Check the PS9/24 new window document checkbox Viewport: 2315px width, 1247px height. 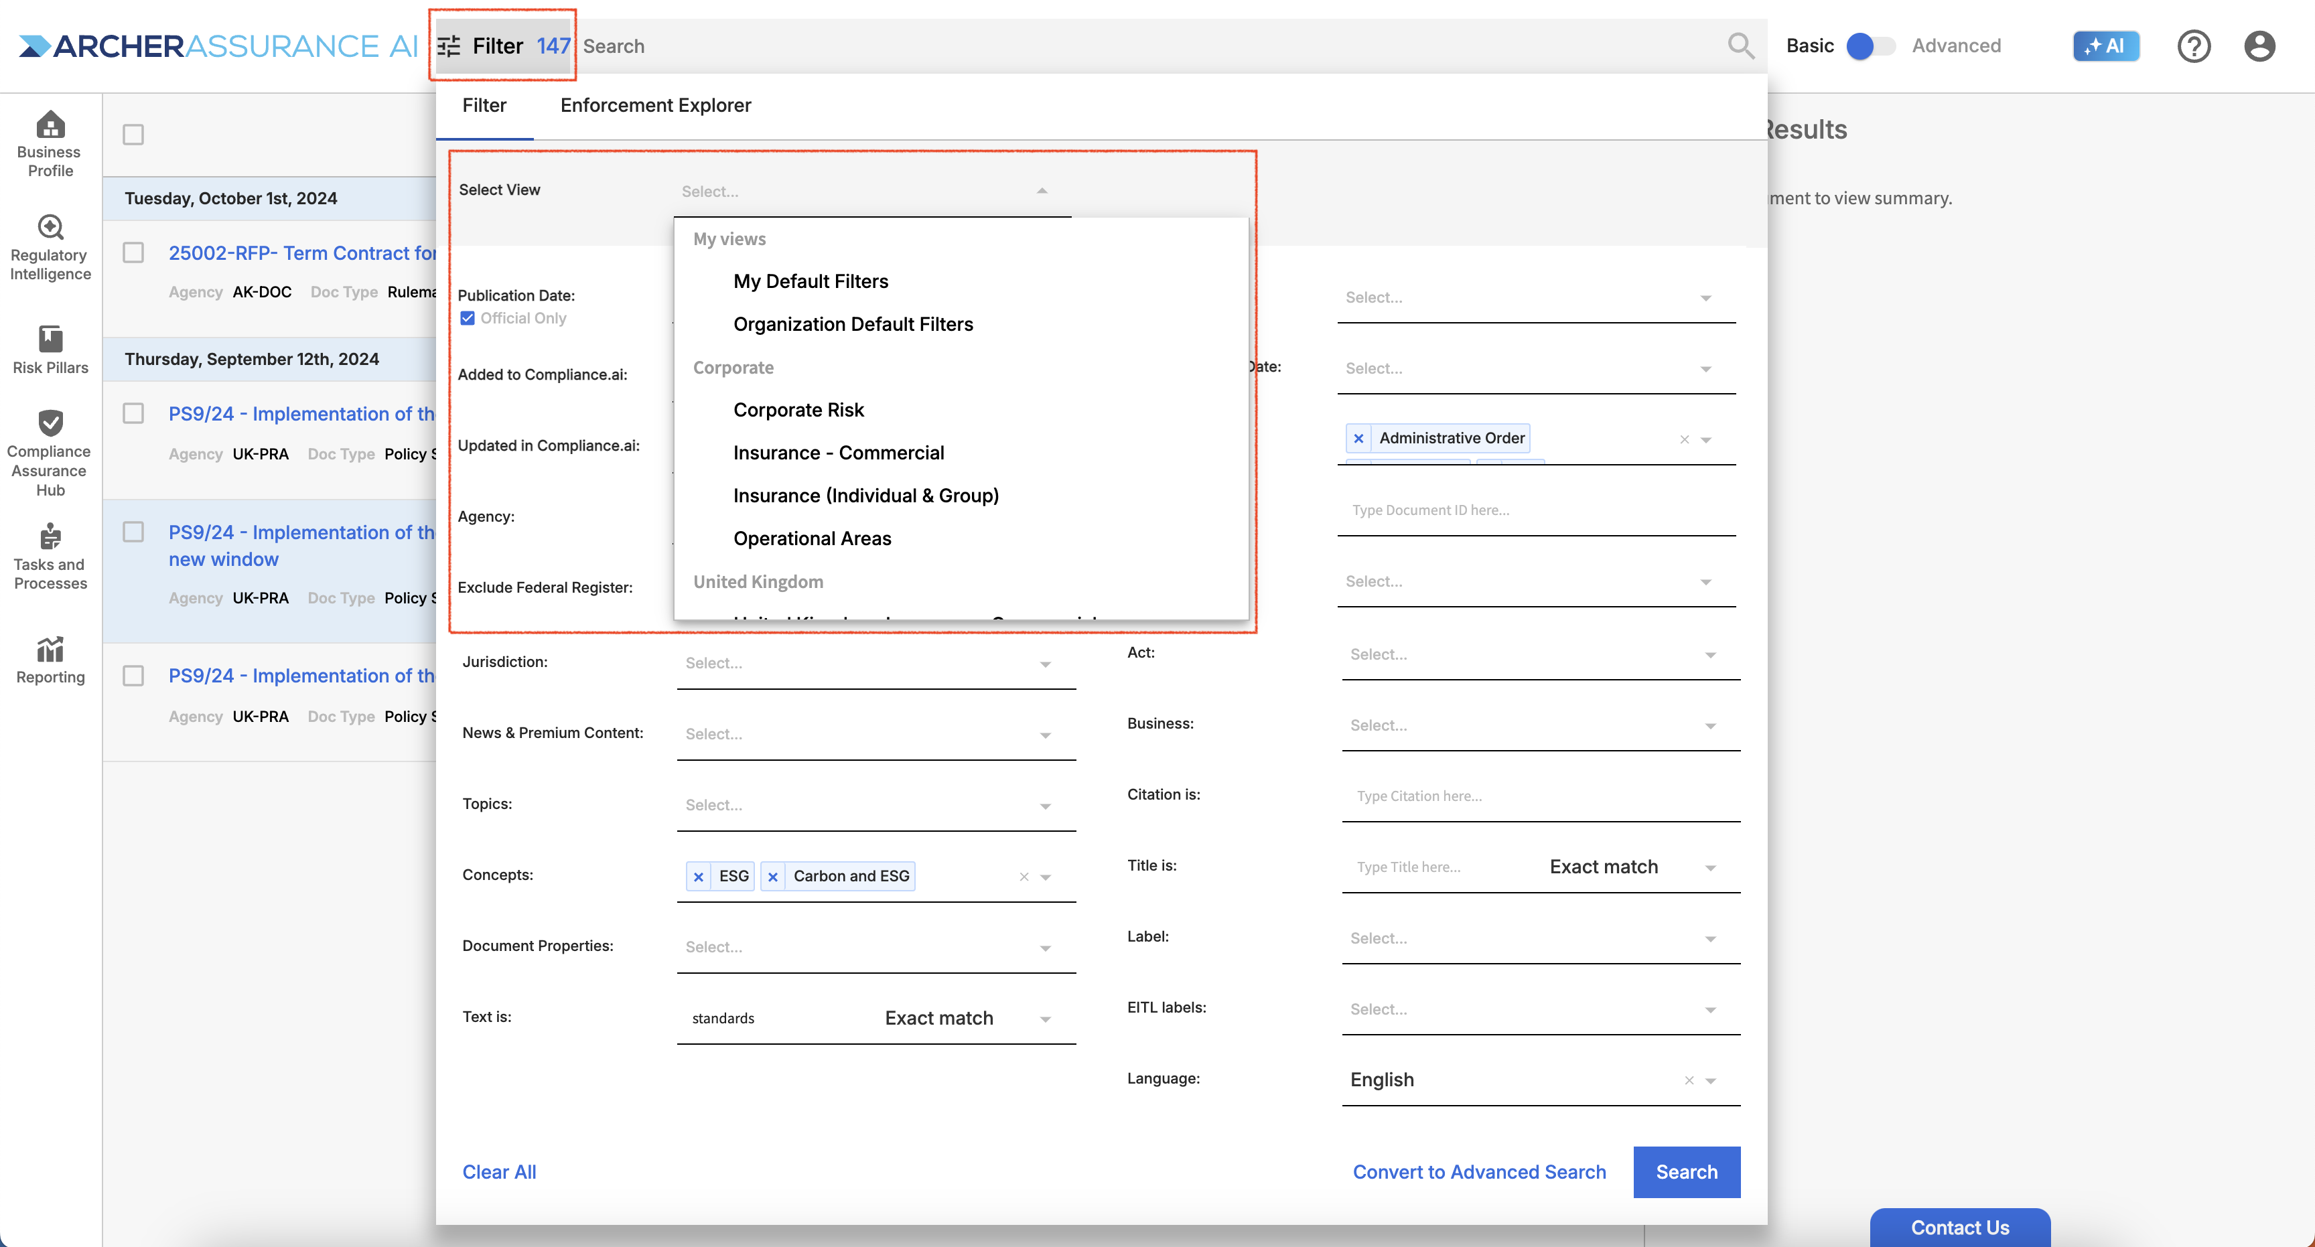pos(133,532)
